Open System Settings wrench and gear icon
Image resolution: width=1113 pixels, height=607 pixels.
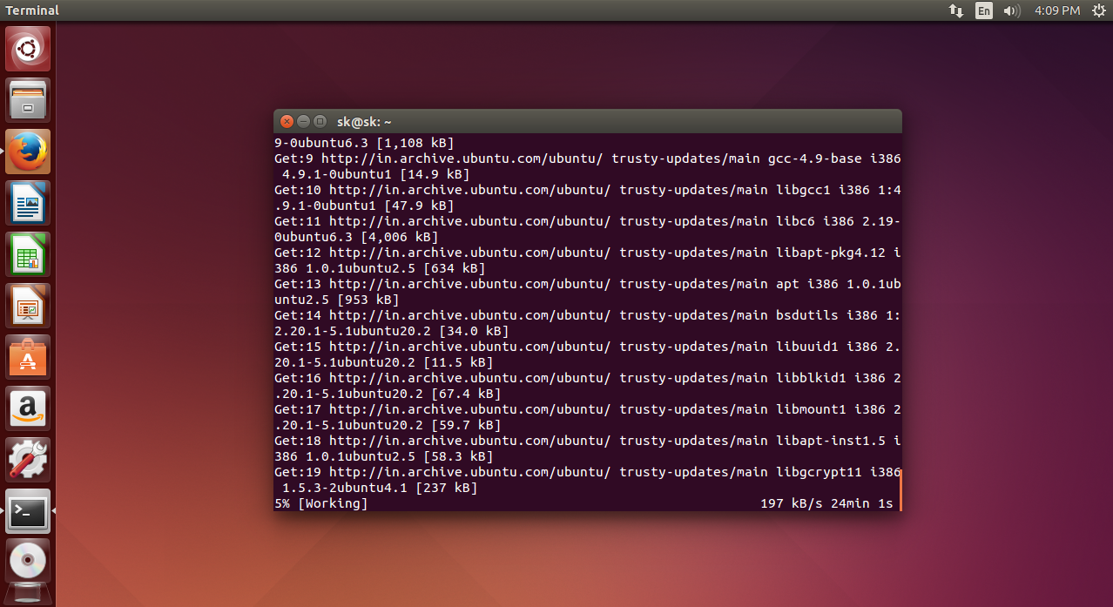point(28,460)
